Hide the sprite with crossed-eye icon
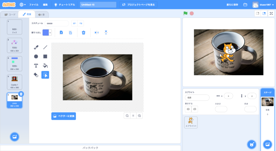The image size is (276, 151). [x=195, y=109]
